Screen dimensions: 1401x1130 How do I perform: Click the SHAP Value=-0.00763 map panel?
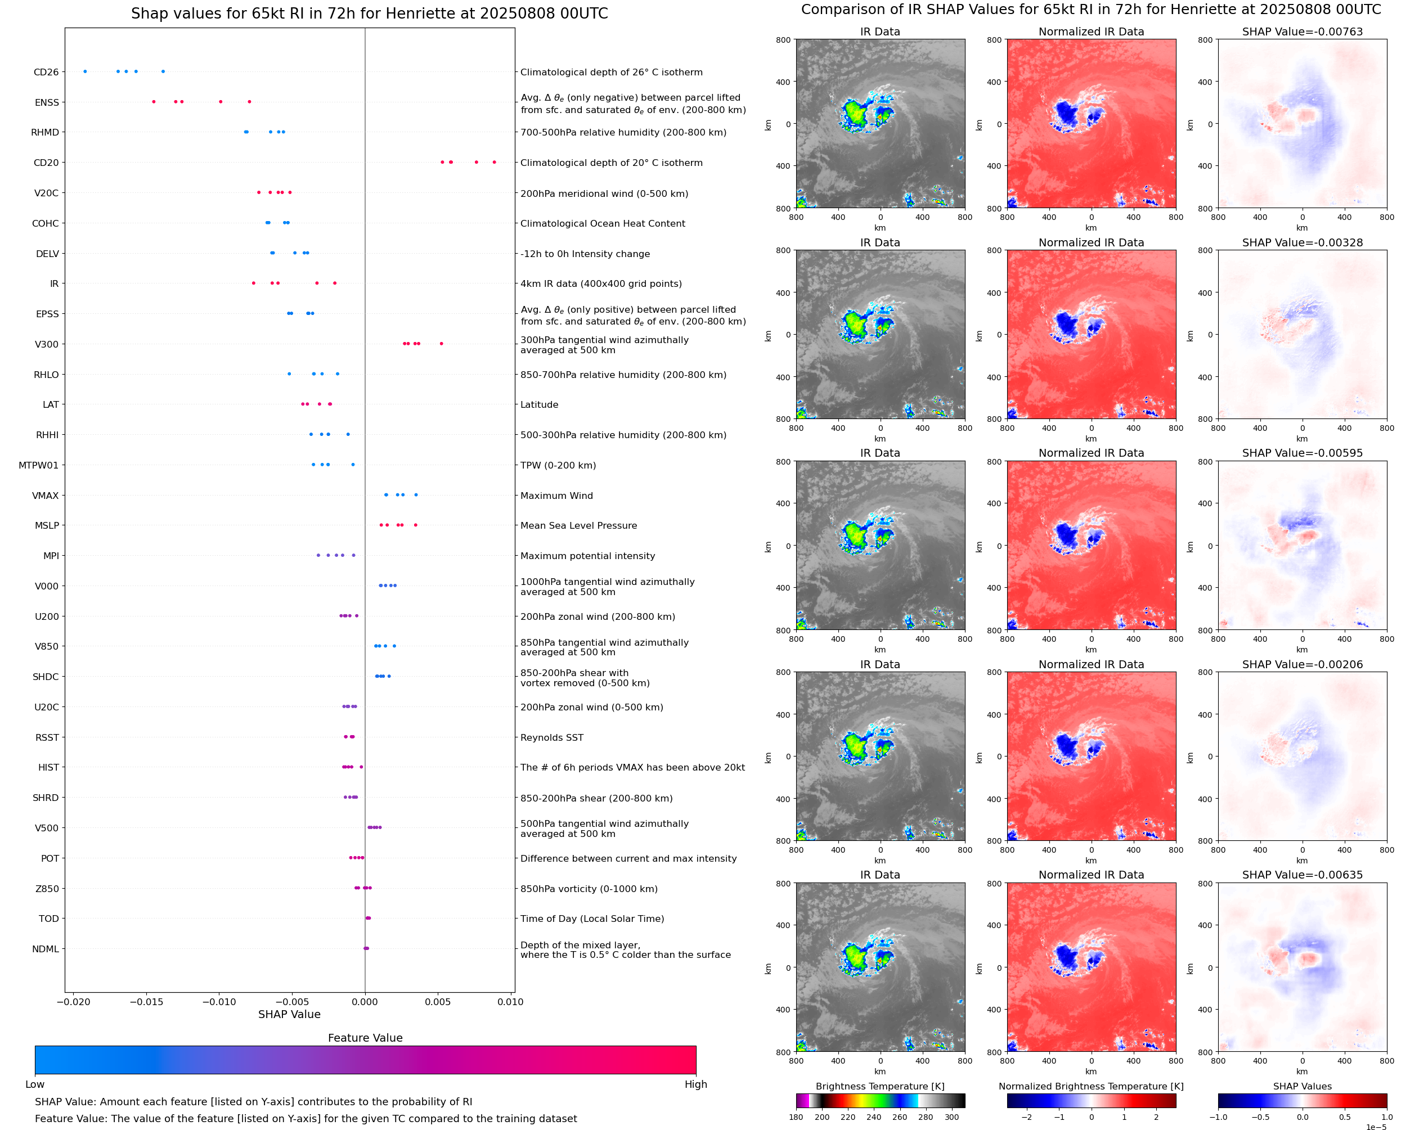click(x=1302, y=124)
